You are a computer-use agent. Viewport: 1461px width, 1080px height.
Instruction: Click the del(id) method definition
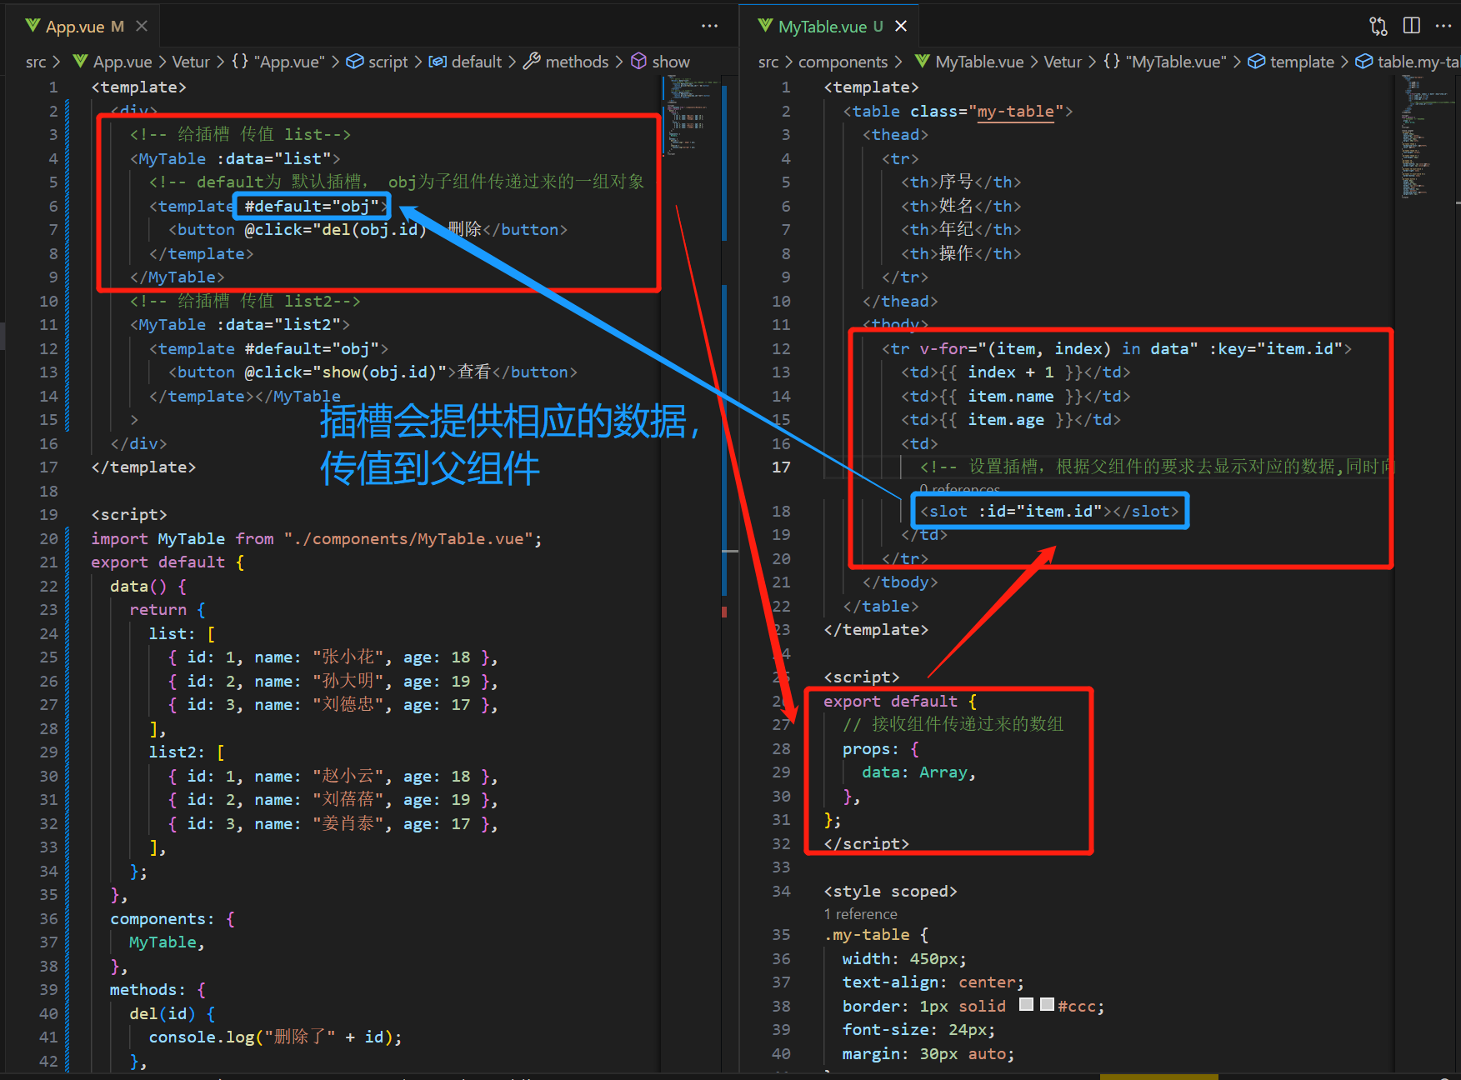coord(172,1014)
